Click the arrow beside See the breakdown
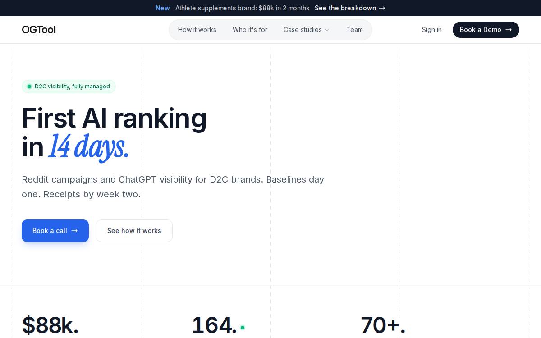The image size is (541, 338). coord(382,8)
